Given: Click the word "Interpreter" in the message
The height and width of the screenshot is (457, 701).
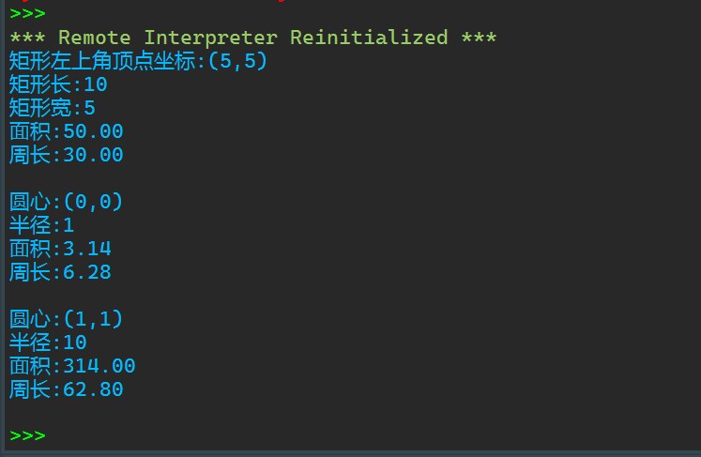Looking at the screenshot, I should (x=210, y=38).
